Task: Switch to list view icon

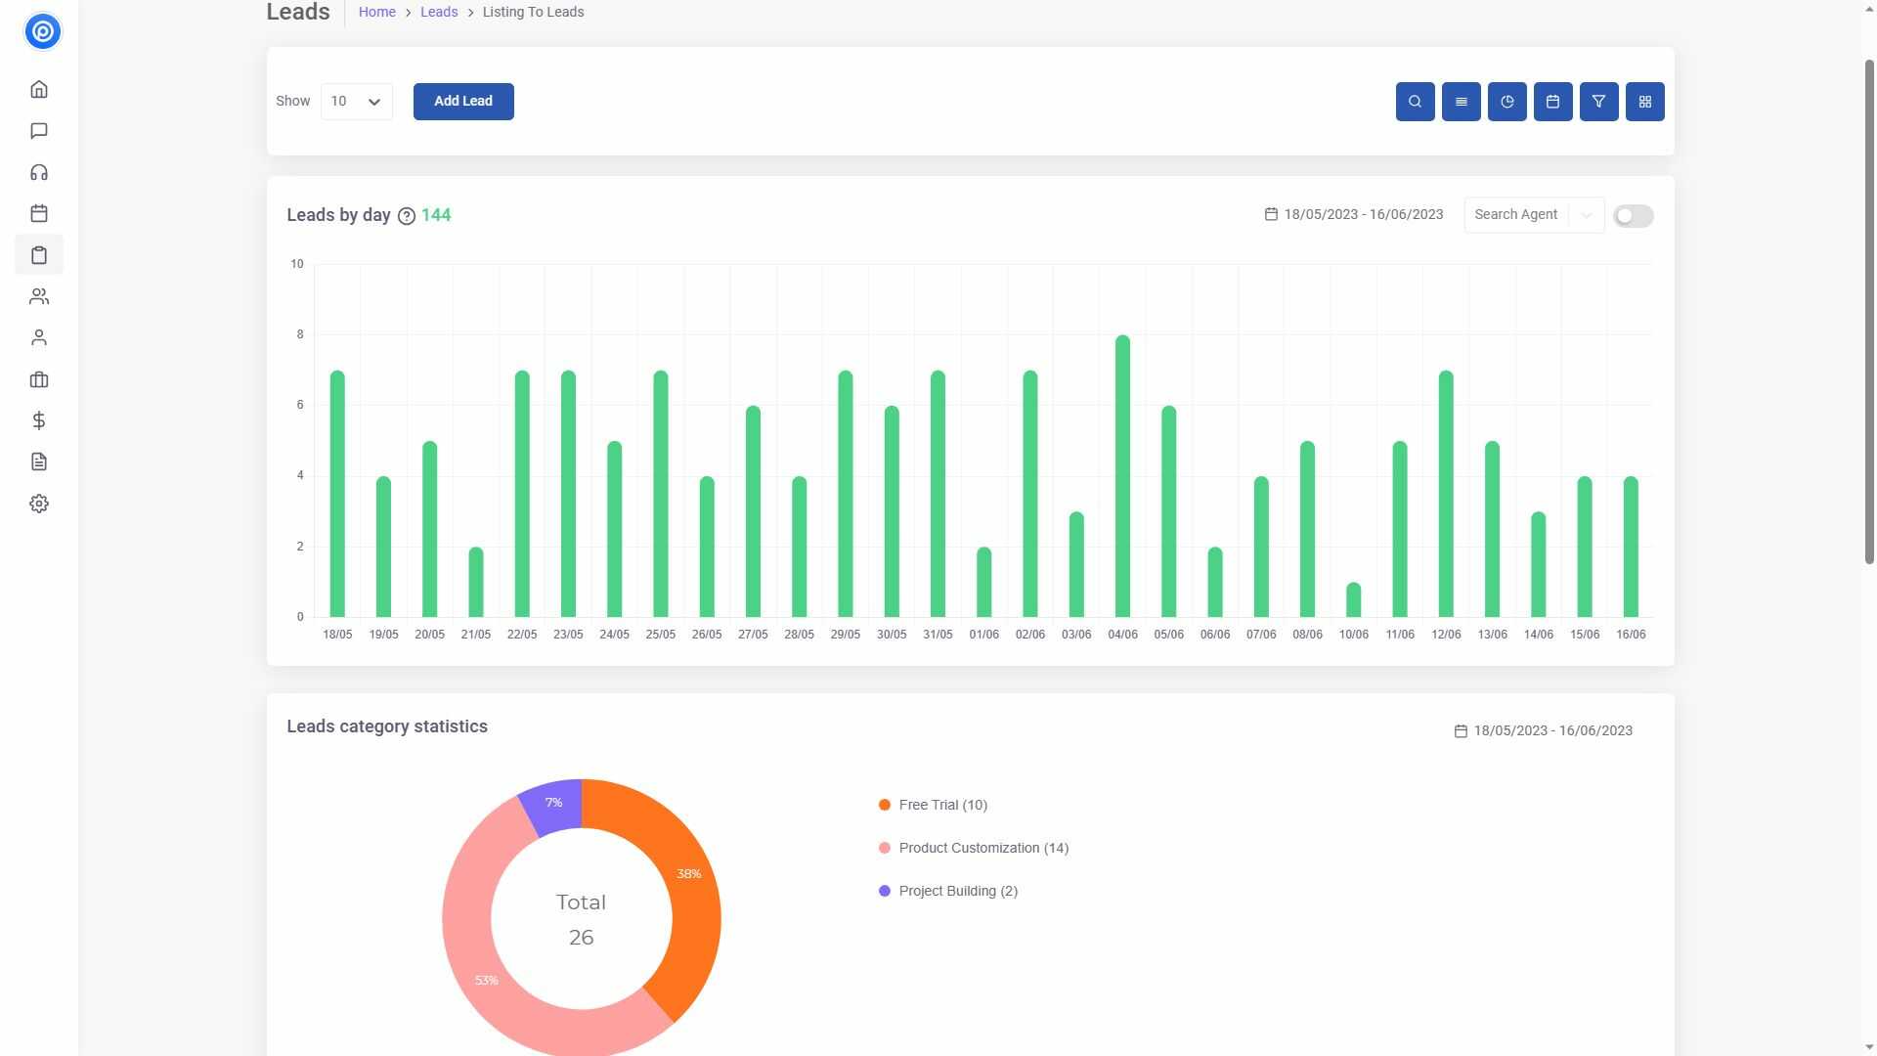Action: (1461, 102)
